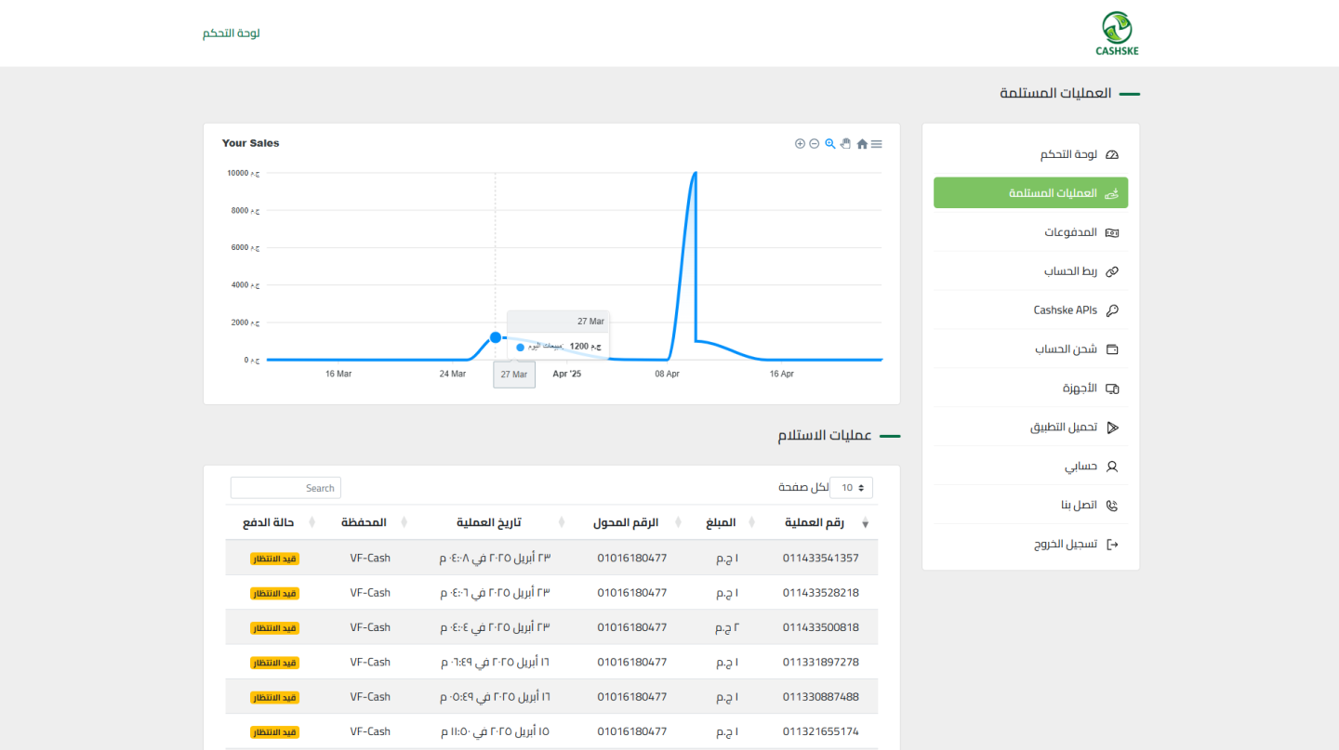Image resolution: width=1339 pixels, height=750 pixels.
Task: Click the chart zoom in plus icon
Action: [800, 144]
